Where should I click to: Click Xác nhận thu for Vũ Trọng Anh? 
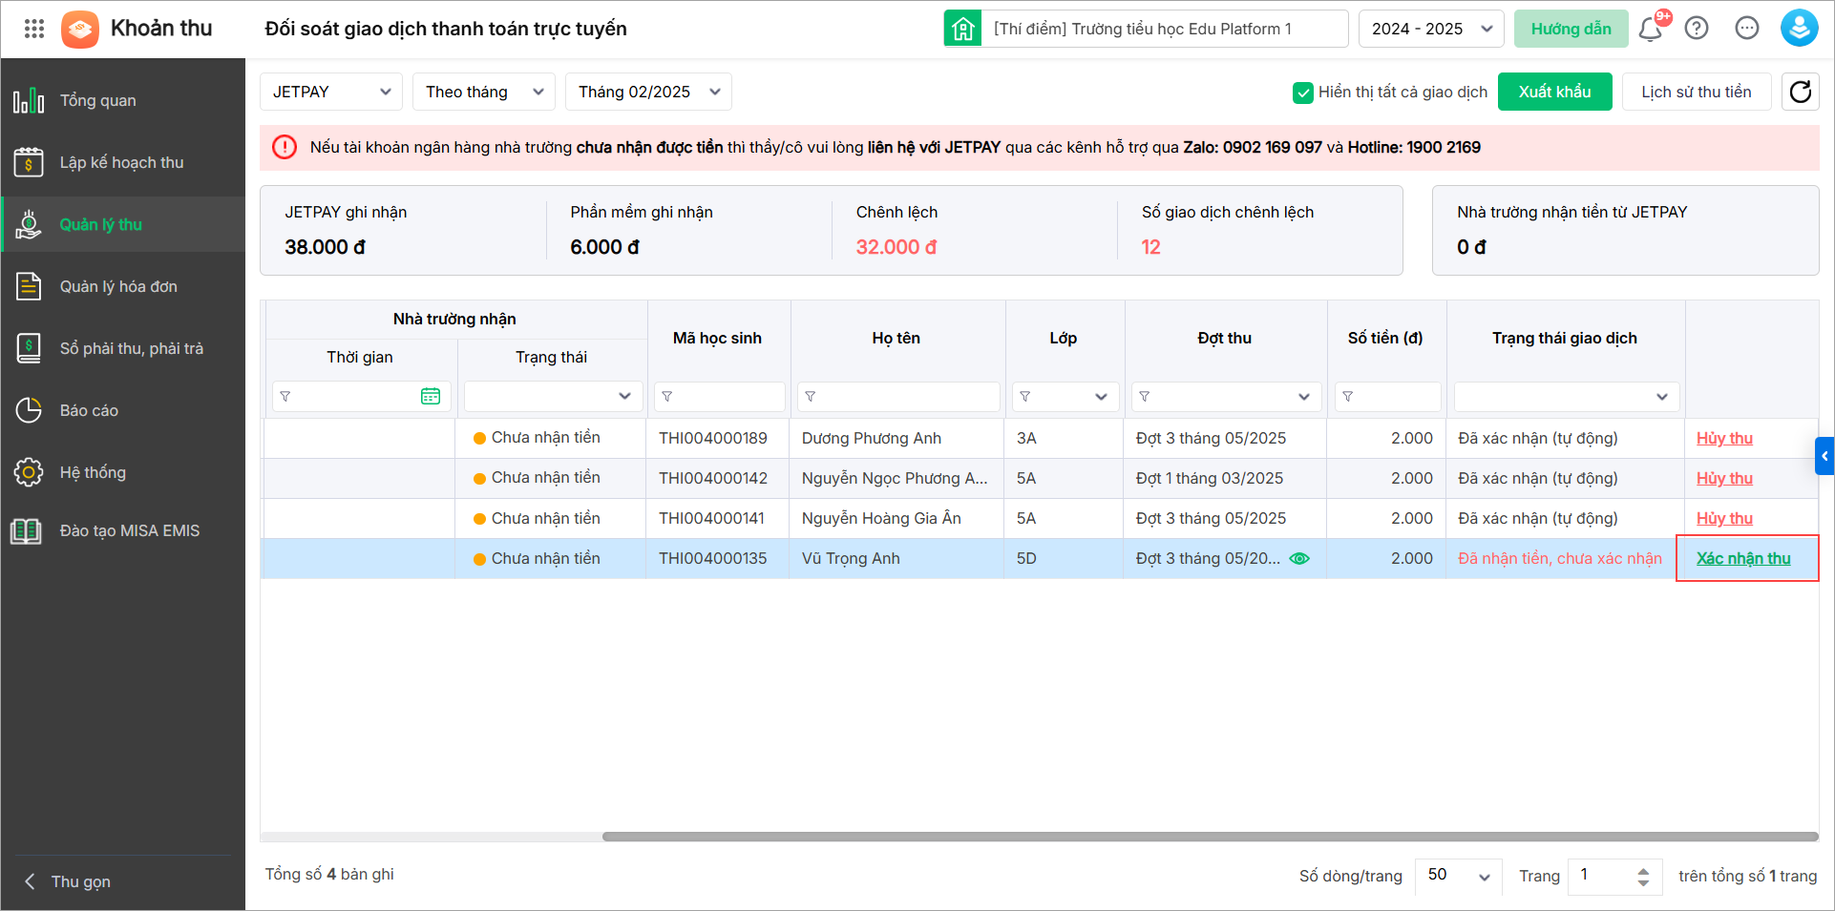1742,559
